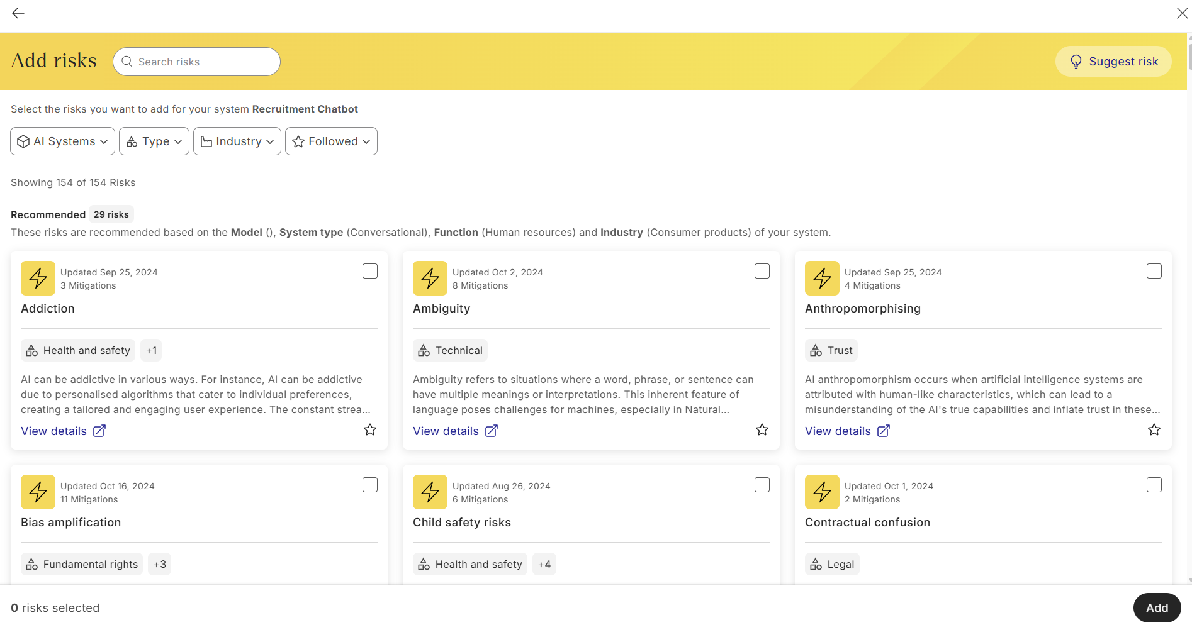Click the search magnifier icon

[127, 62]
